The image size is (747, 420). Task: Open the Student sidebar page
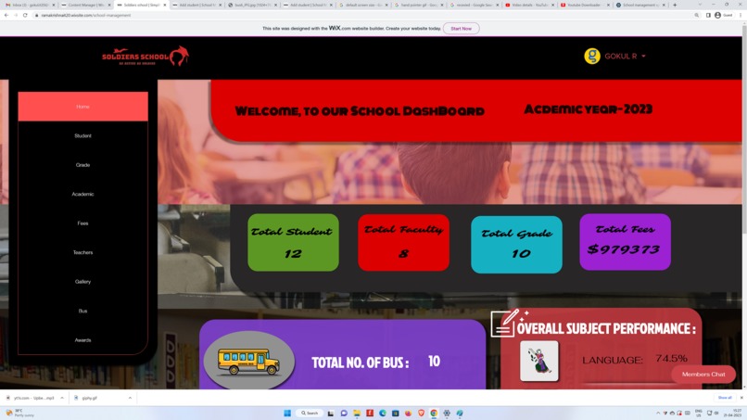click(x=82, y=136)
